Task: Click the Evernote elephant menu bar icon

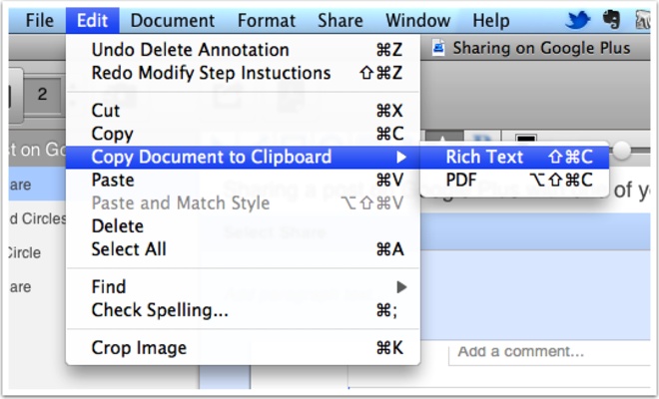Action: click(611, 19)
